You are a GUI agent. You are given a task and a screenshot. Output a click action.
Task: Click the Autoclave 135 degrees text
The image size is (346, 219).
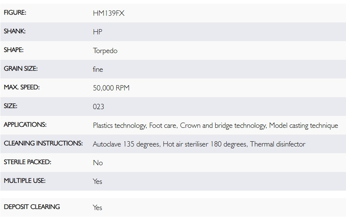[x=126, y=144]
